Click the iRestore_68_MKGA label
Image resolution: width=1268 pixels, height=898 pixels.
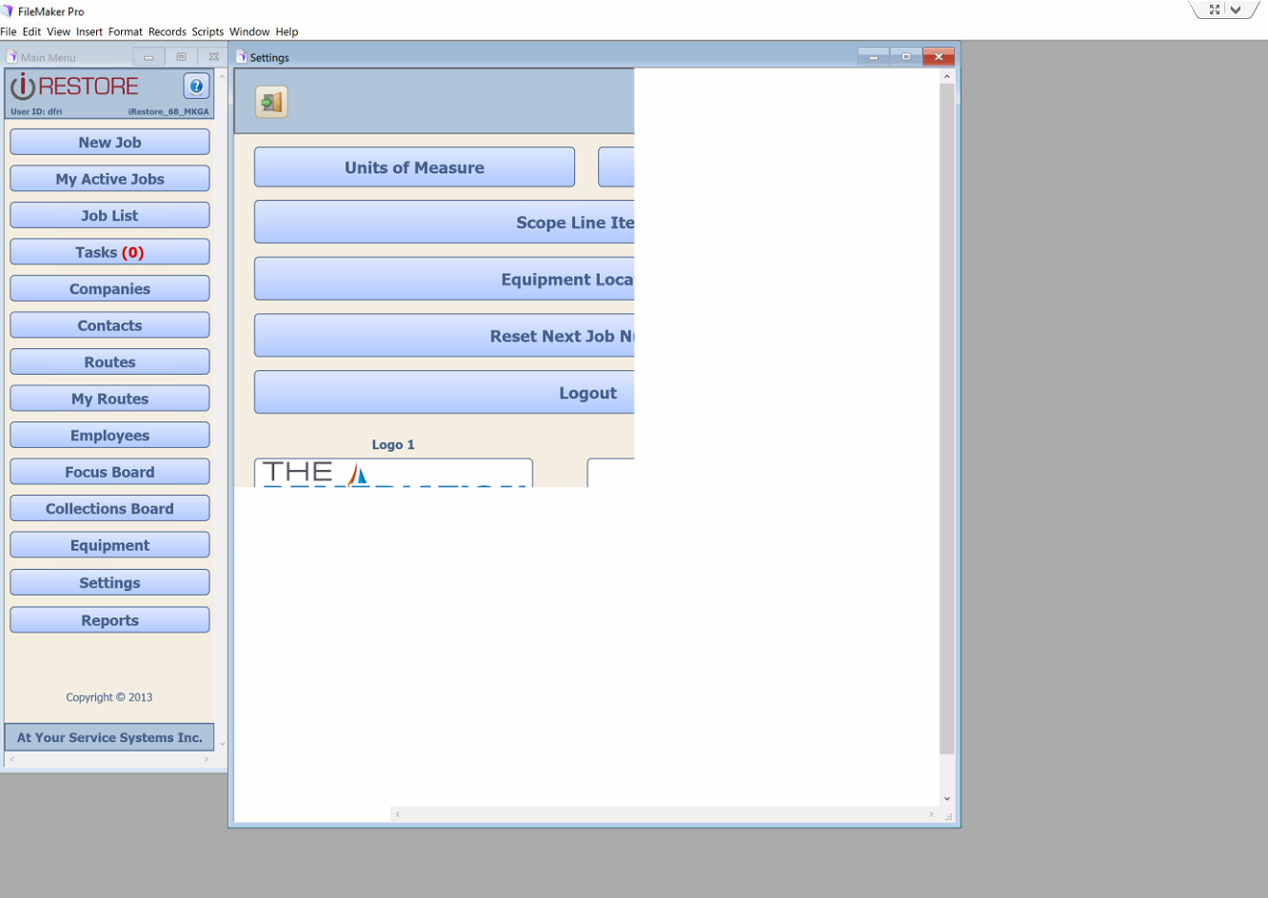pyautogui.click(x=168, y=111)
